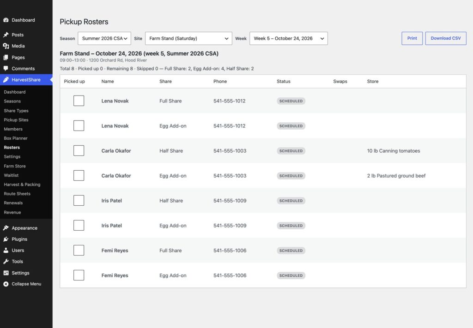Click "10 lb Canning tomatoes" store item
Screen dimensions: 473x328
394,150
